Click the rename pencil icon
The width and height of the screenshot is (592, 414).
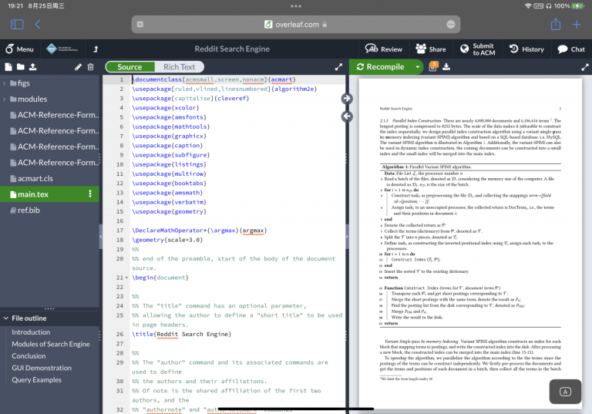78,67
